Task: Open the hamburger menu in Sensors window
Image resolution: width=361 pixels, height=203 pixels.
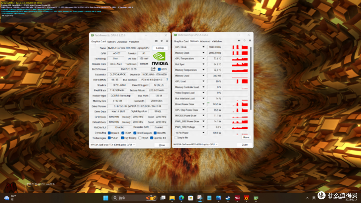Action: [250, 40]
